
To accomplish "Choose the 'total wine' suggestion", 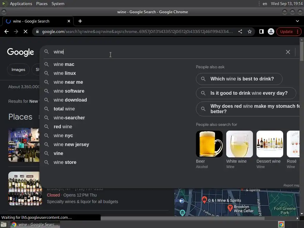I will (64, 109).
